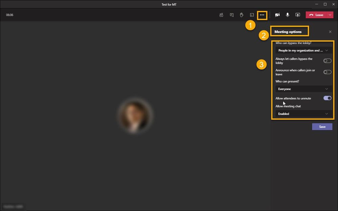The width and height of the screenshot is (338, 211).
Task: Open the meeting chat panel
Action: click(x=232, y=15)
